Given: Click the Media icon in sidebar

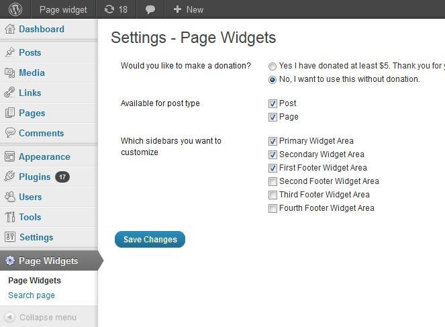Looking at the screenshot, I should [10, 73].
